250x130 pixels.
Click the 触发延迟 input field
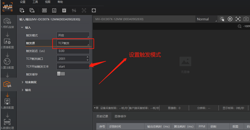coord(73,51)
